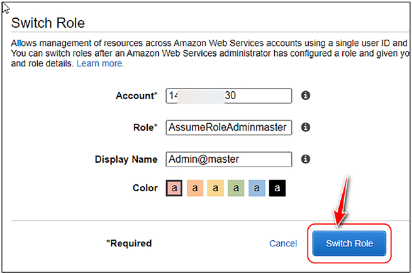Click the Switch Role page heading
This screenshot has height=274, width=412.
pos(48,23)
